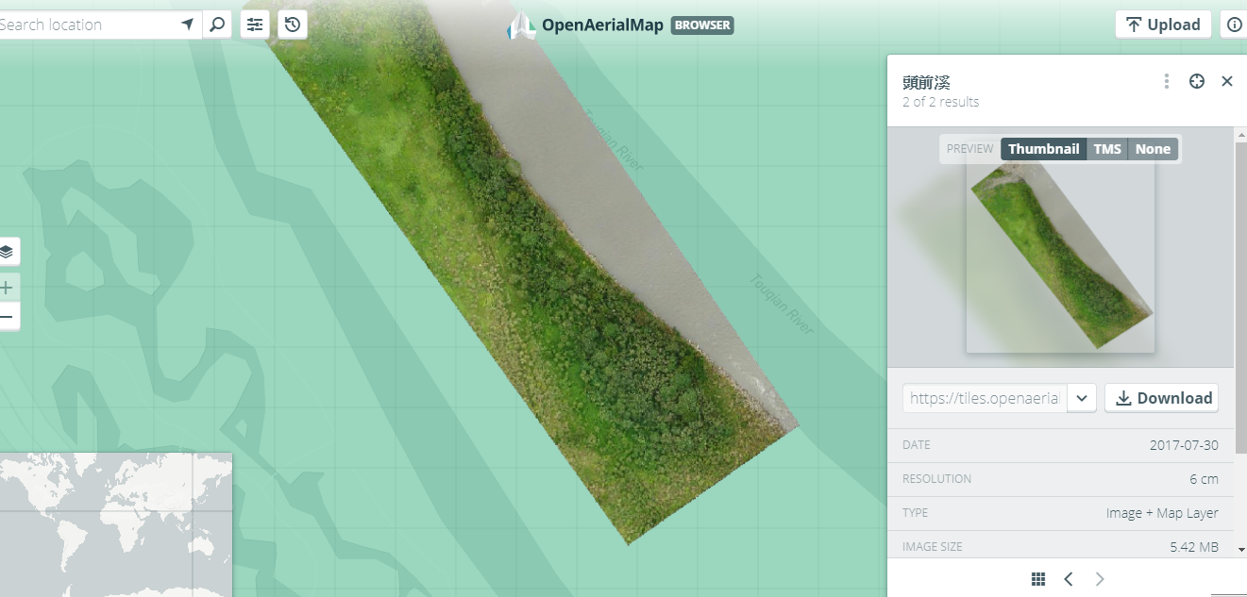Focus the Search location field
The height and width of the screenshot is (597, 1247).
pos(87,25)
